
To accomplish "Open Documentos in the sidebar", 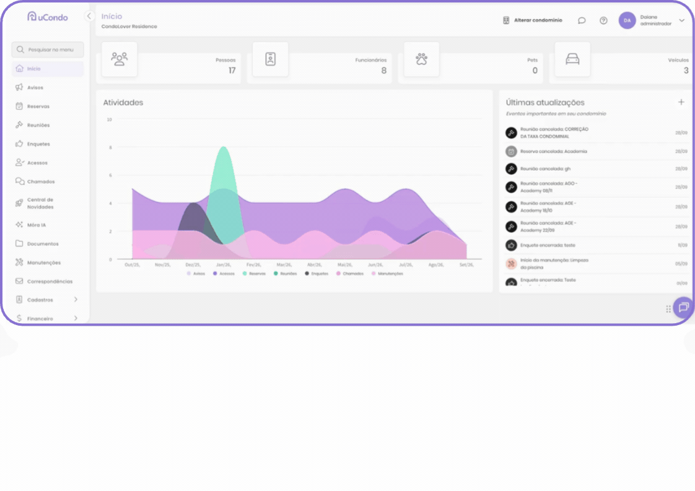I will click(48, 244).
